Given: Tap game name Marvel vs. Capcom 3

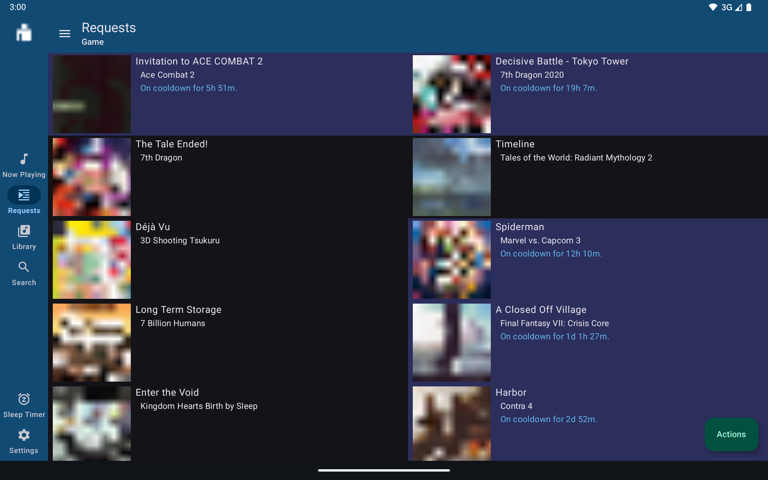Looking at the screenshot, I should click(x=540, y=240).
